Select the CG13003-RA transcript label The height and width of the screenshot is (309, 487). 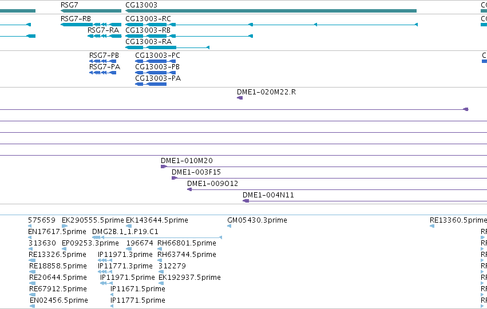(x=148, y=42)
